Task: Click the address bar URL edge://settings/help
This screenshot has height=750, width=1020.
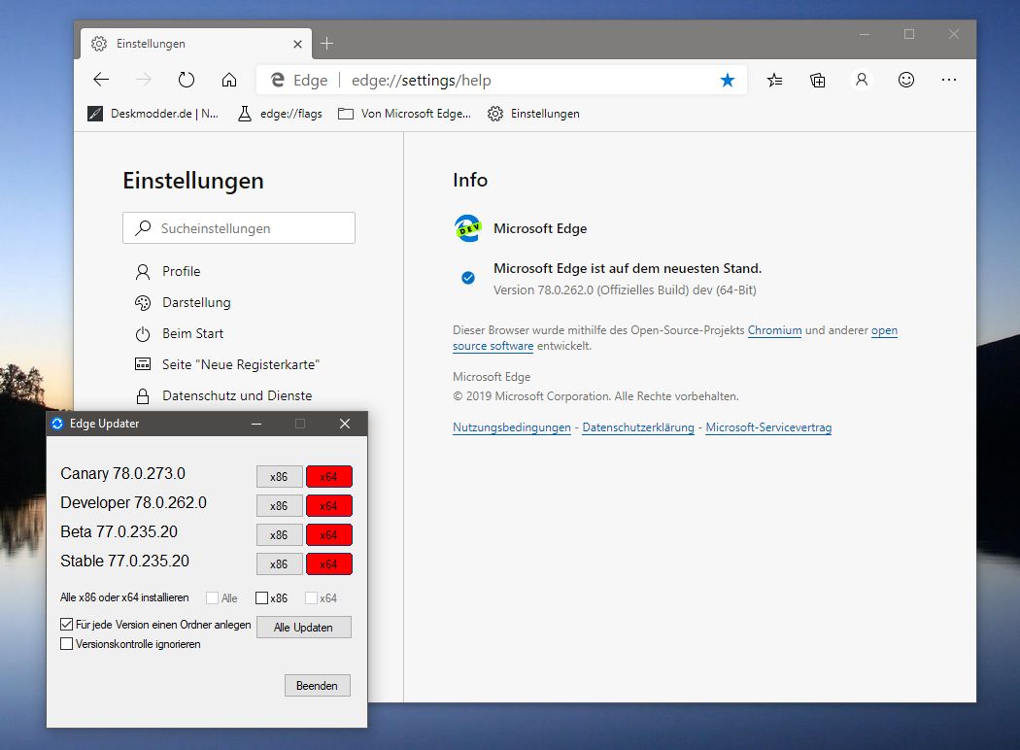Action: [x=422, y=80]
